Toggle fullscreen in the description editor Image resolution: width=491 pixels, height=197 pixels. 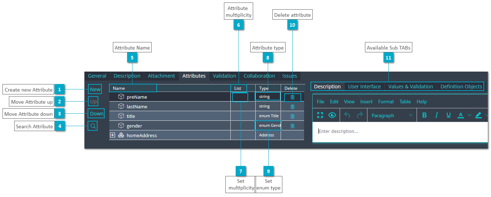tap(320, 115)
